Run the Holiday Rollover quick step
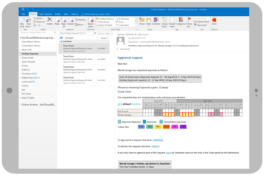The image size is (265, 176). click(105, 19)
